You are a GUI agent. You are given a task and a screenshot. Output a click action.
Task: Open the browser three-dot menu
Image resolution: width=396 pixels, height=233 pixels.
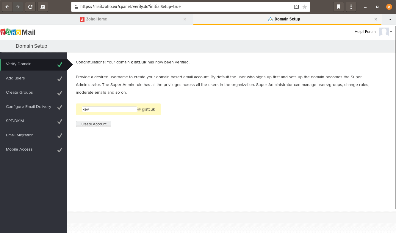point(351,7)
